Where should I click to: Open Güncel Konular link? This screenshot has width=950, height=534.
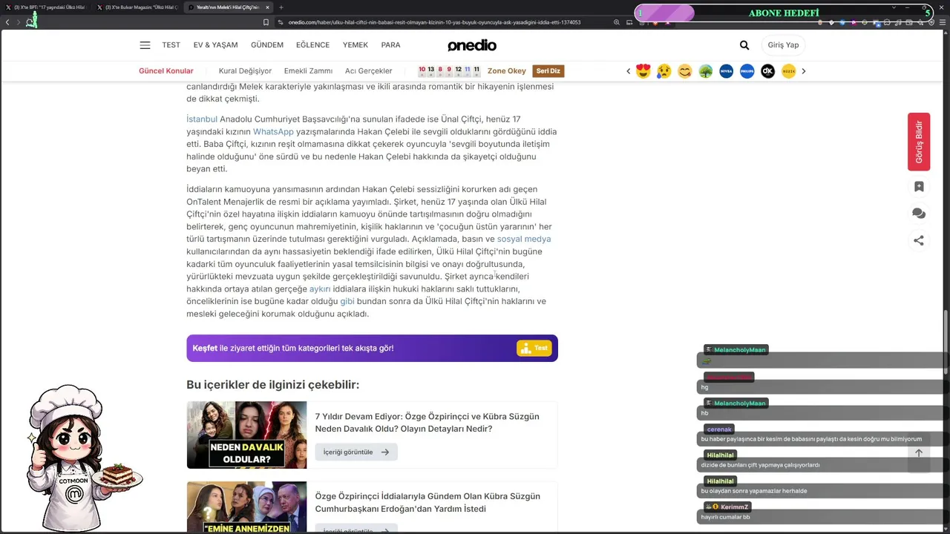point(166,71)
